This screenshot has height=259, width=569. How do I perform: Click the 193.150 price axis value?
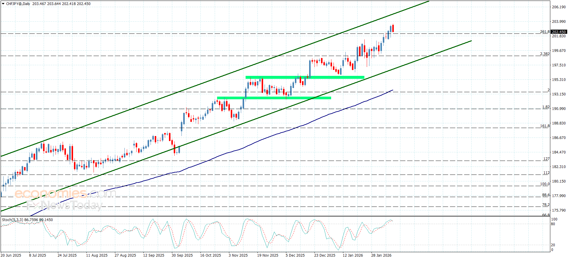tap(559, 94)
